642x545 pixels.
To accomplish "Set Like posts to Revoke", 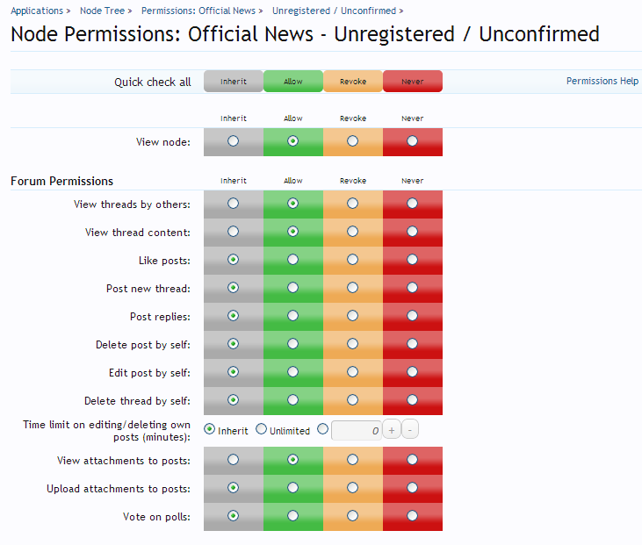I will click(352, 260).
